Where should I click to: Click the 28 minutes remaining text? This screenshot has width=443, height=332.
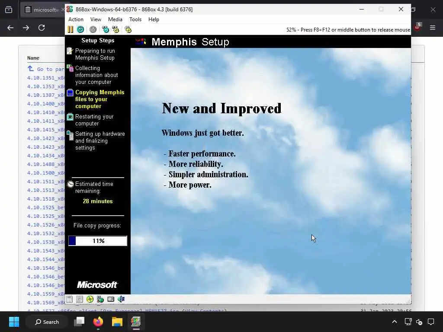(x=97, y=201)
